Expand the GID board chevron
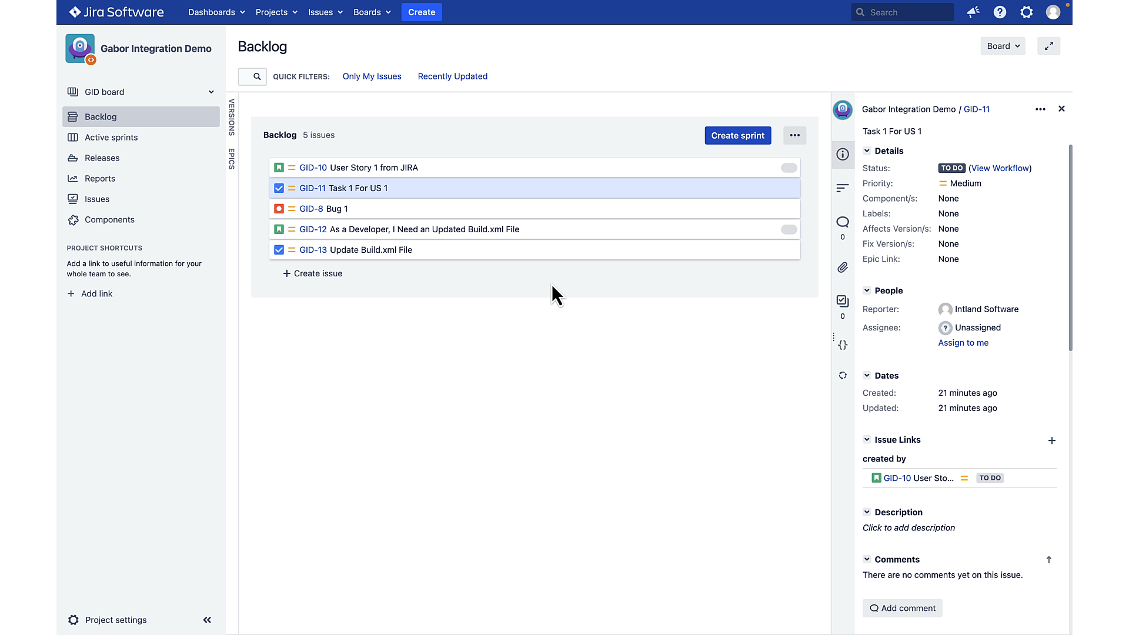The image size is (1129, 635). 211,92
